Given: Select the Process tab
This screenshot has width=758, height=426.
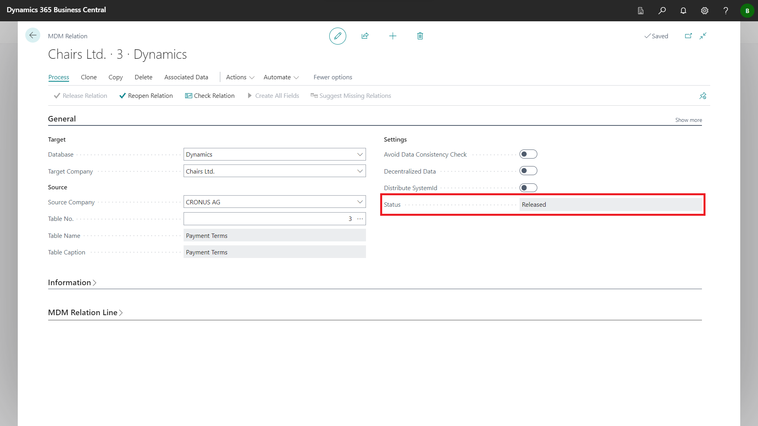Looking at the screenshot, I should tap(59, 77).
